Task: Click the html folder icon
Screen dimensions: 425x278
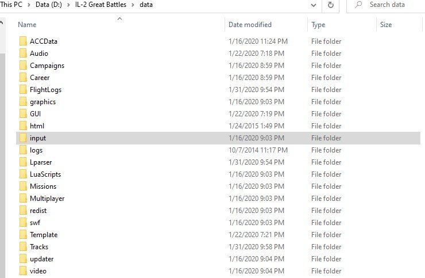Action: [24, 126]
